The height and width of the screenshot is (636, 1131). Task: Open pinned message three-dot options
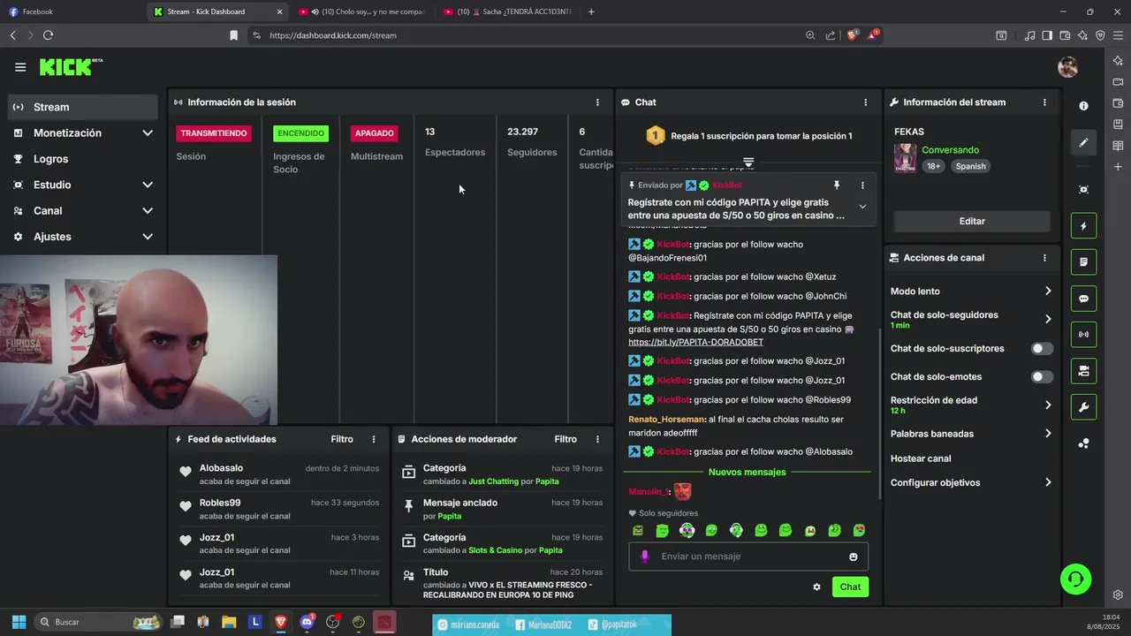(x=862, y=185)
